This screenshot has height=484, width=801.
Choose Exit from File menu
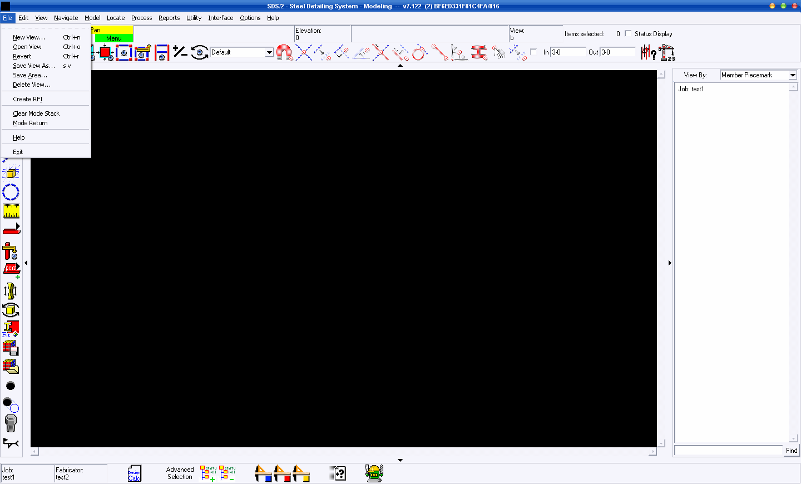tap(47, 152)
